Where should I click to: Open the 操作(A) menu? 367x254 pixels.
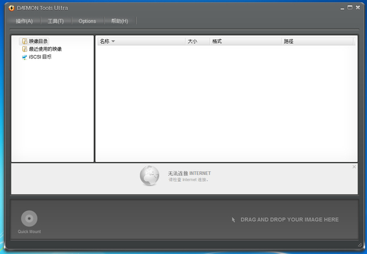[x=24, y=21]
